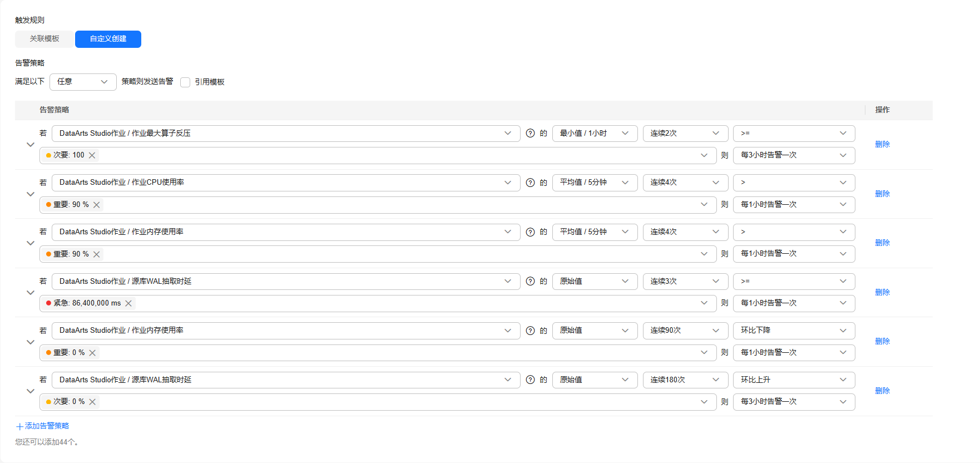The image size is (980, 463).
Task: Remove the 次要: 0 % threshold tag
Action: [x=92, y=402]
